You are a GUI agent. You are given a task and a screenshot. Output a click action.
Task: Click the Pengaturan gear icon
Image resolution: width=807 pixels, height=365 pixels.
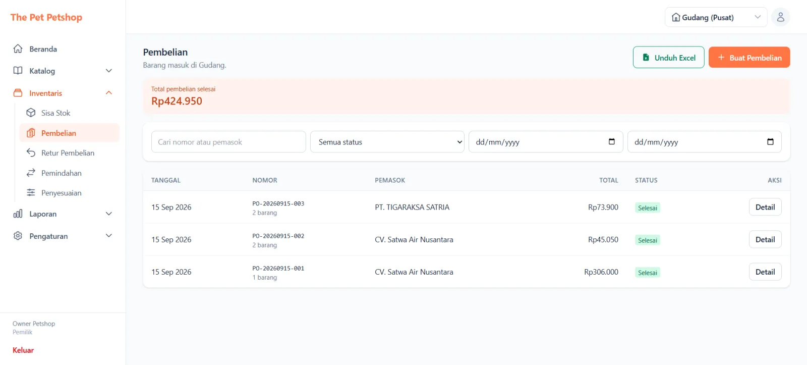tap(18, 236)
